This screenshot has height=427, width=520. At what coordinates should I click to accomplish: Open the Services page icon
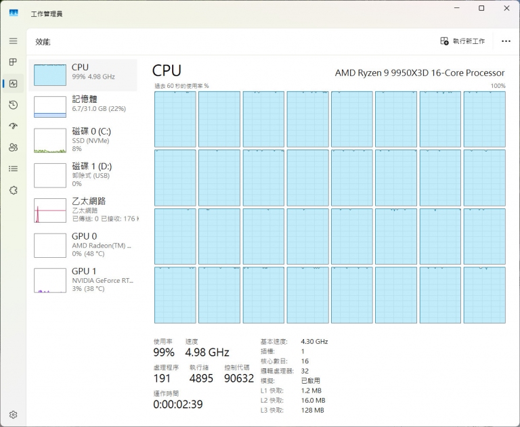13,190
